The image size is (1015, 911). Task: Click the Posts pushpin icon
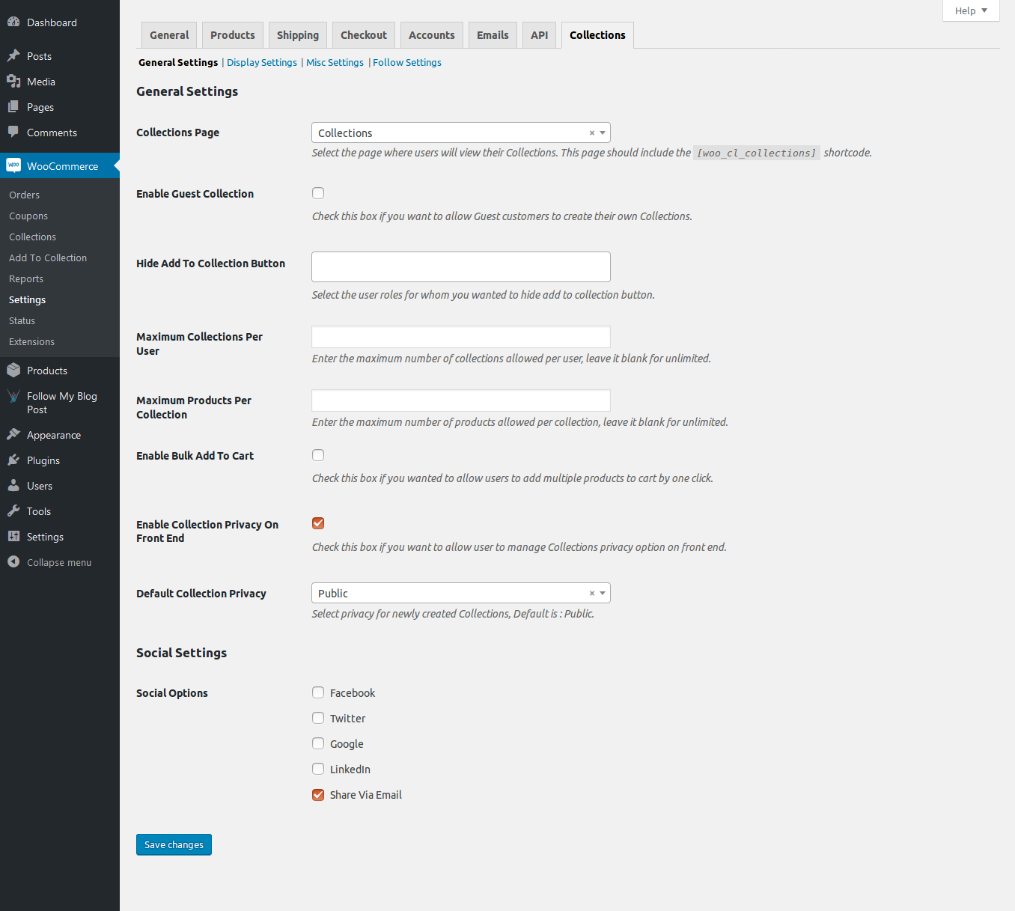(13, 56)
